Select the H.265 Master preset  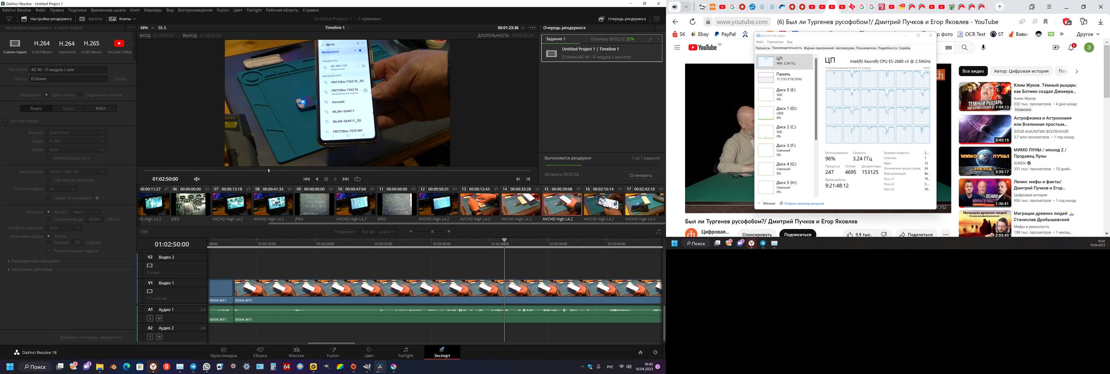[x=92, y=46]
